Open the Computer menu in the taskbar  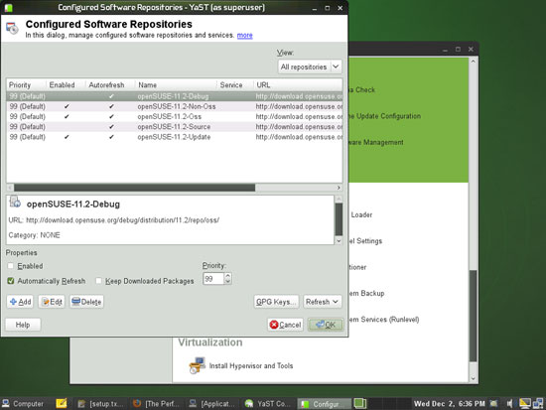tap(23, 404)
